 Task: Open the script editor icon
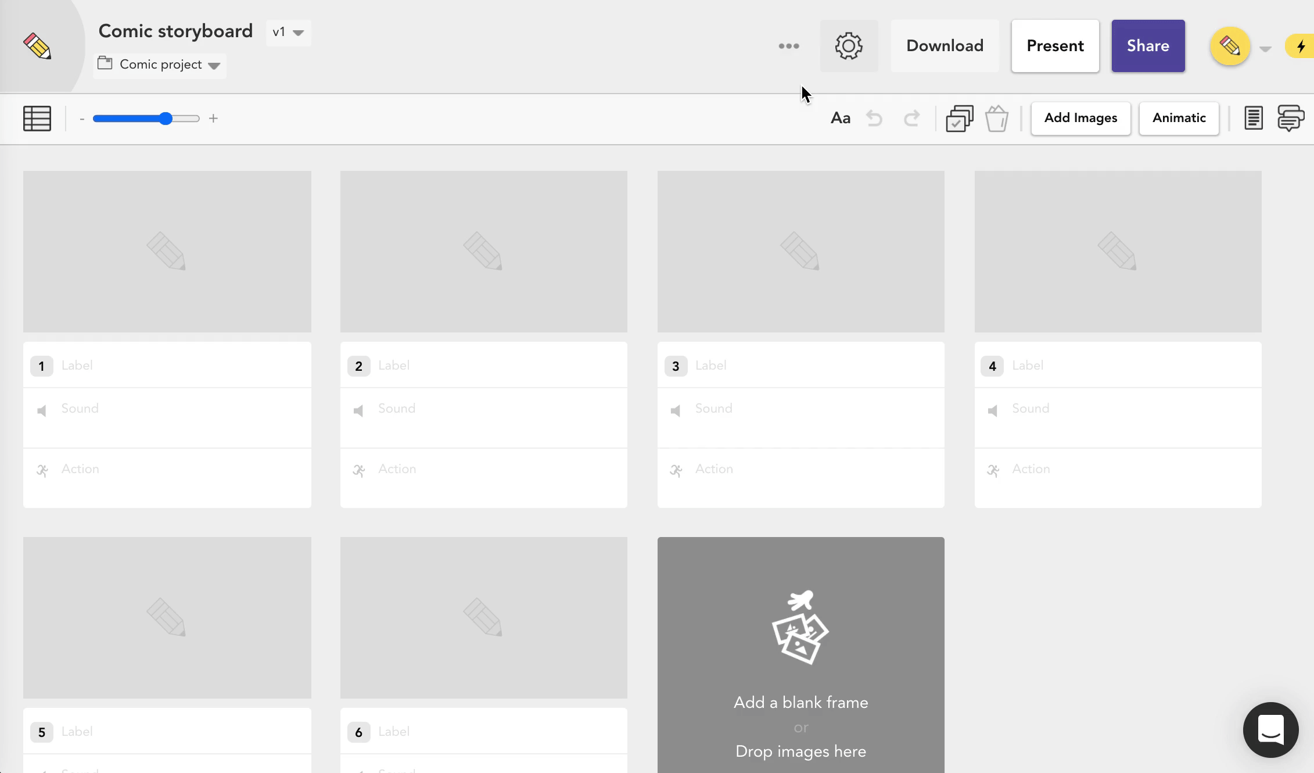[1253, 119]
